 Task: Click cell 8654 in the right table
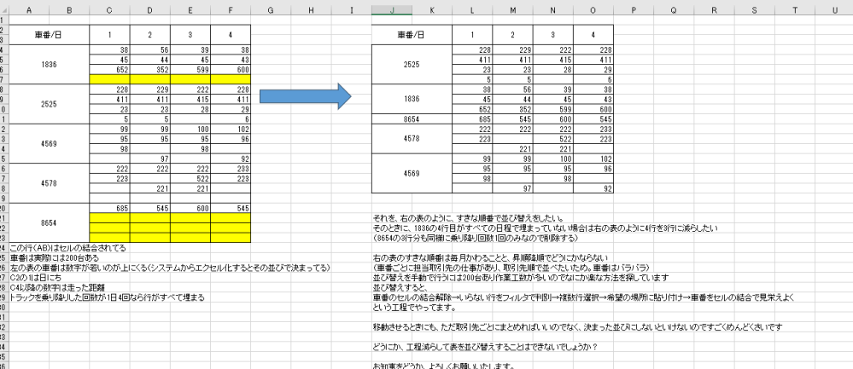412,118
